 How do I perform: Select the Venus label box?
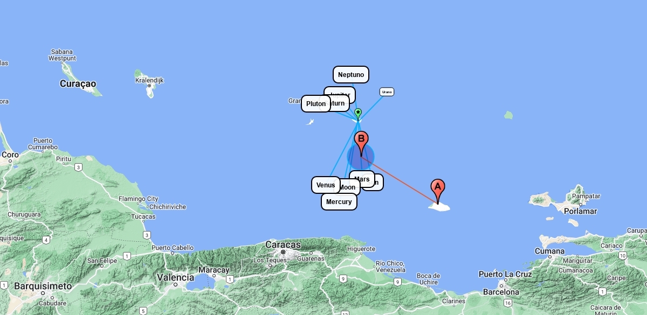coord(326,185)
